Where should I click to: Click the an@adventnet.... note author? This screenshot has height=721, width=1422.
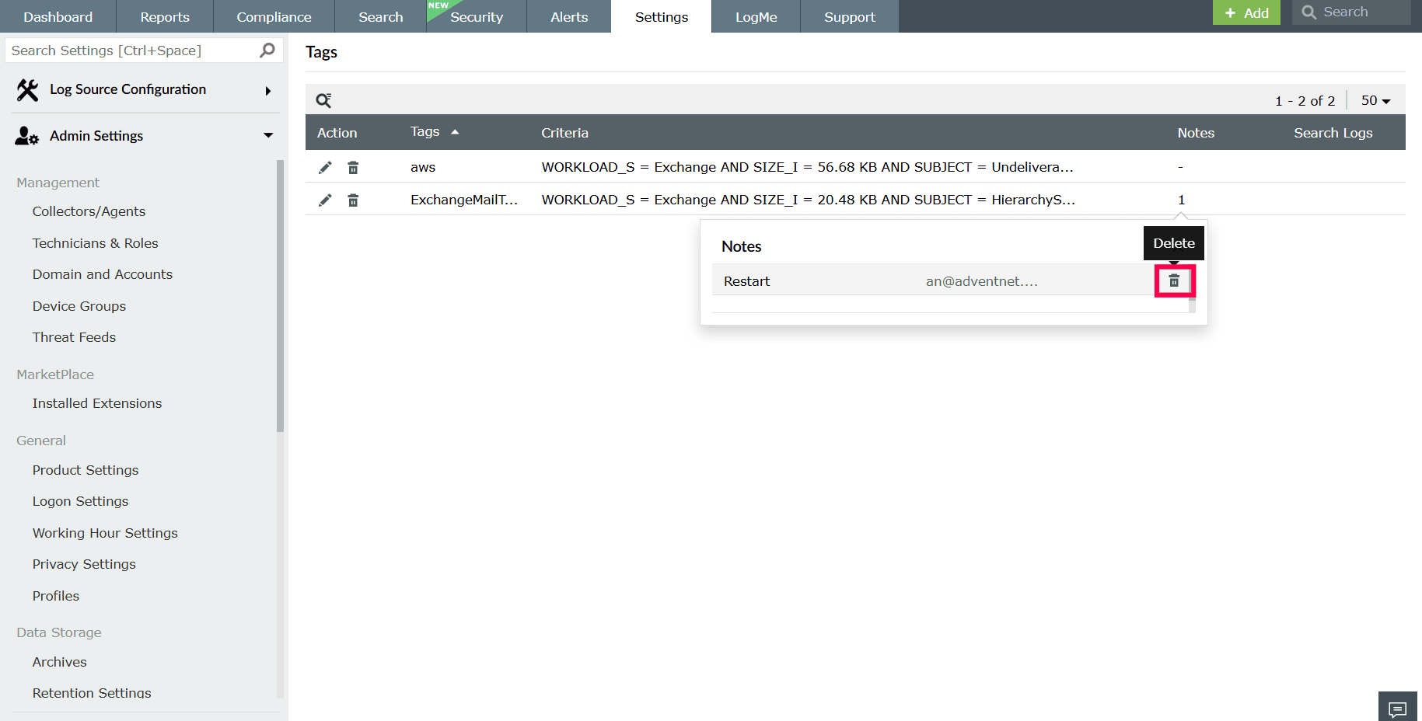tap(981, 281)
